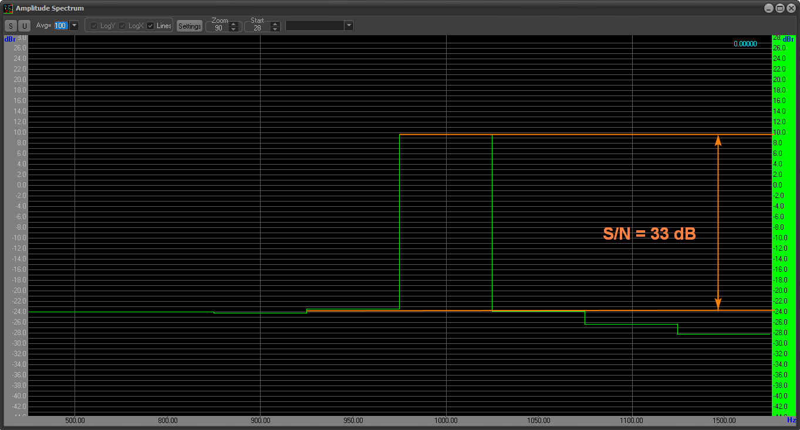Toggle the LogX checkbox
The height and width of the screenshot is (430, 800).
122,26
